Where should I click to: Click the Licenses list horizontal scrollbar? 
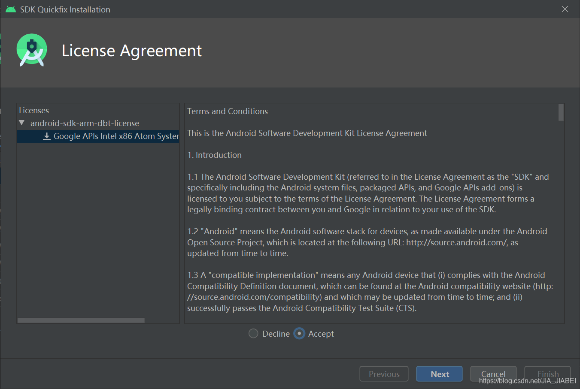pyautogui.click(x=81, y=320)
